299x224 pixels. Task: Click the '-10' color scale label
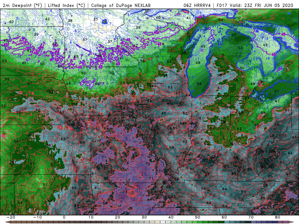[x=37, y=217]
